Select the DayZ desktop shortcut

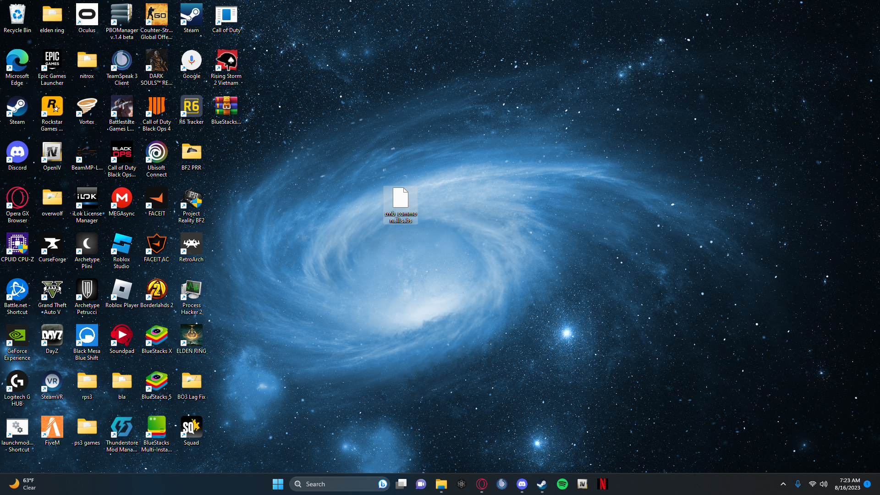pyautogui.click(x=52, y=340)
